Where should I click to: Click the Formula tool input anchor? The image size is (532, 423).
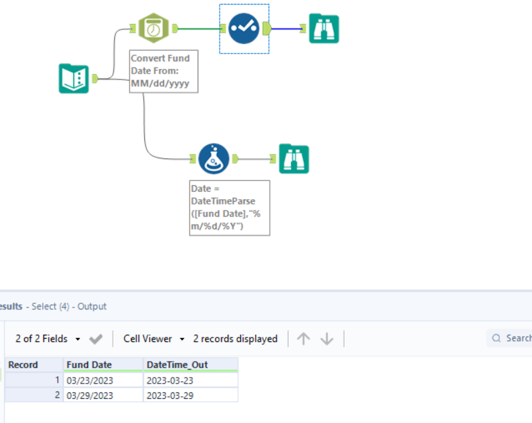pyautogui.click(x=193, y=158)
